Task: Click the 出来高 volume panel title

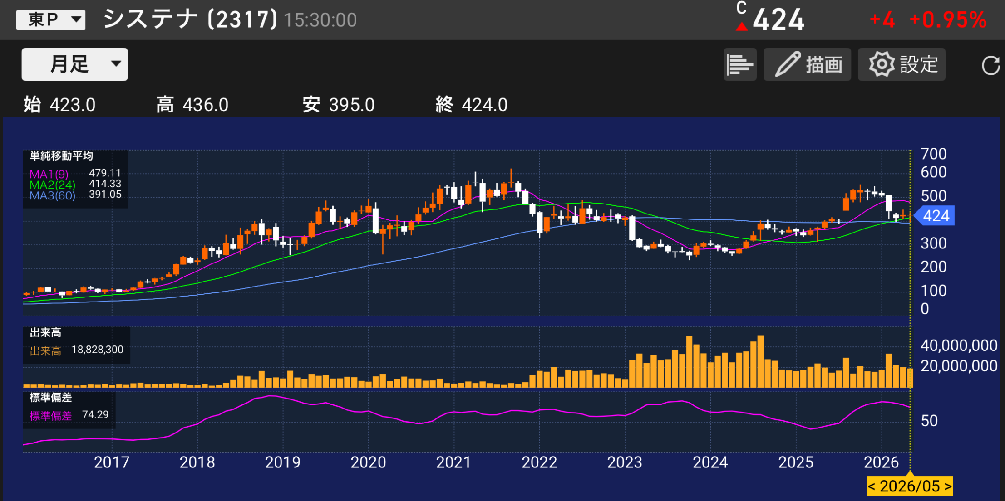Action: click(x=45, y=333)
